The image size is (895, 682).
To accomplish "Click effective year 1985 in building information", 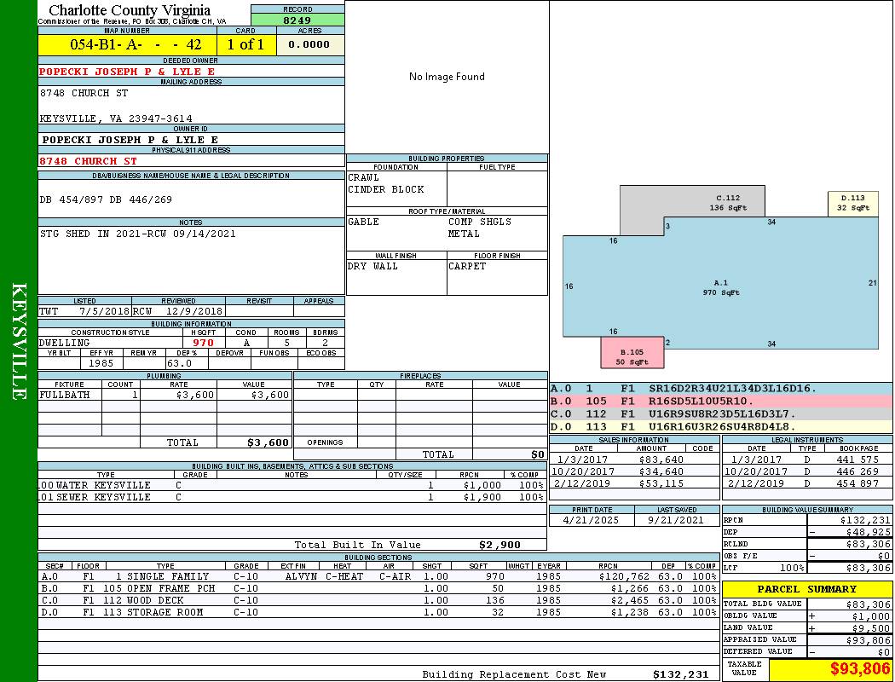I will (101, 363).
